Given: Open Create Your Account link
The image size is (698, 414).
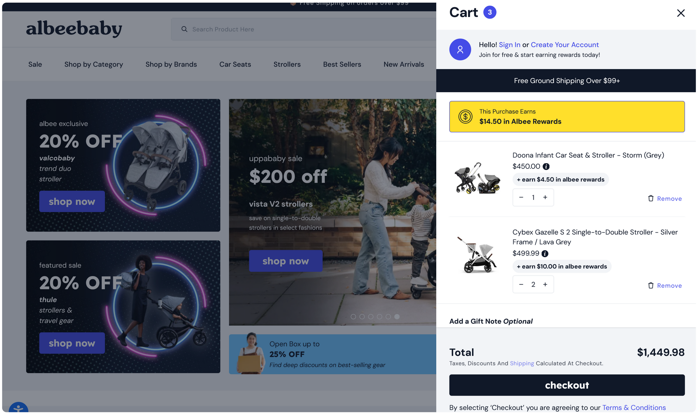Looking at the screenshot, I should pyautogui.click(x=565, y=45).
